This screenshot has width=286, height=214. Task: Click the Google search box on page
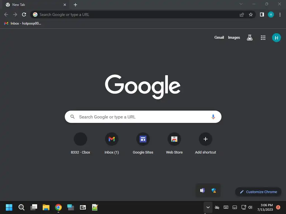pyautogui.click(x=143, y=117)
